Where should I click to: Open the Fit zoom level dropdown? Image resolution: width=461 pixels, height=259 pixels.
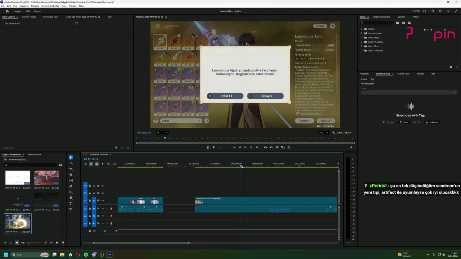coord(162,132)
